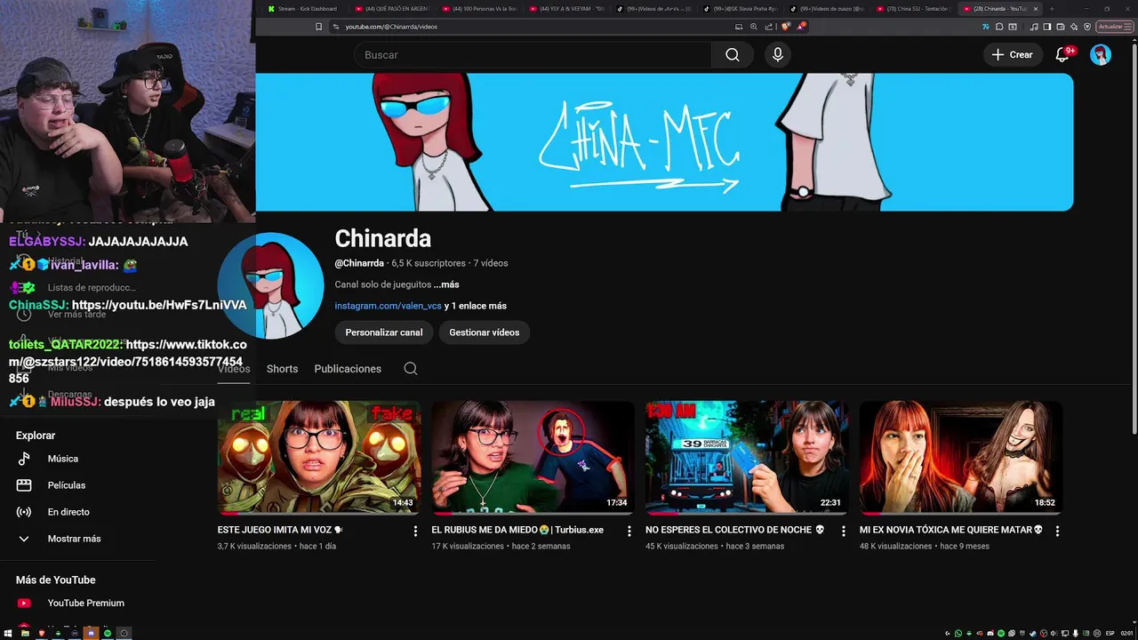Click into the Buscar search field
This screenshot has height=640, width=1138.
(533, 55)
